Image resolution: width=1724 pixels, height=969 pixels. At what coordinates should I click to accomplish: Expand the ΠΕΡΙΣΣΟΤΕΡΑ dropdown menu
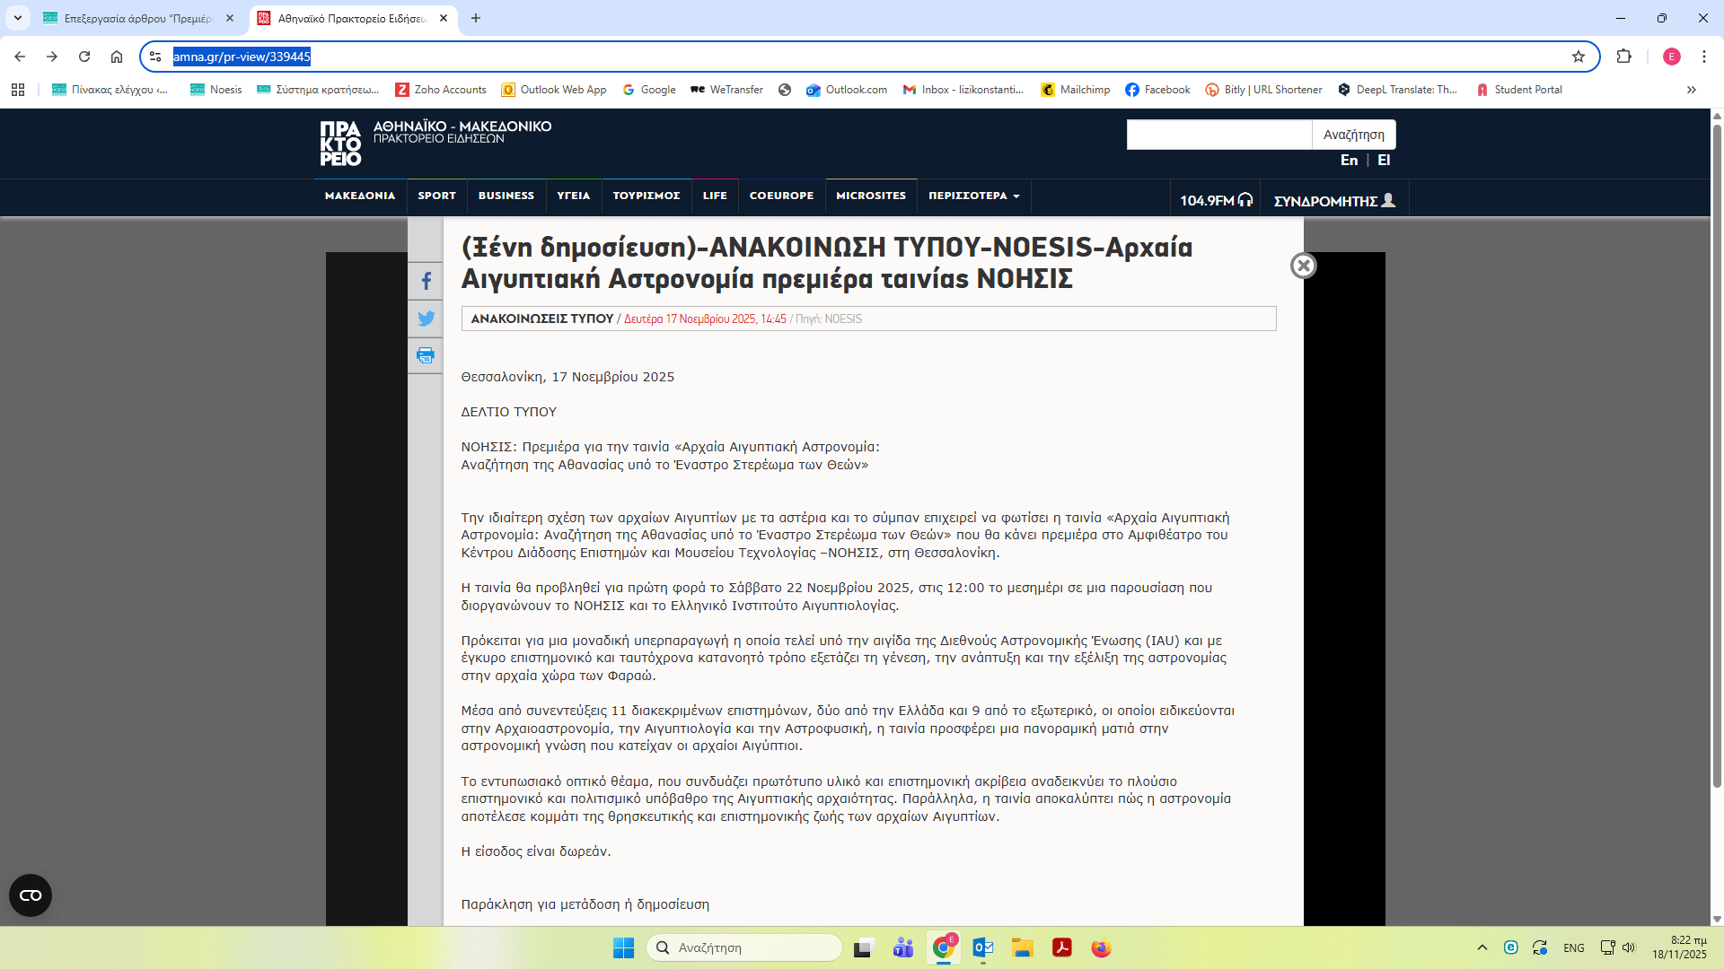click(x=973, y=196)
